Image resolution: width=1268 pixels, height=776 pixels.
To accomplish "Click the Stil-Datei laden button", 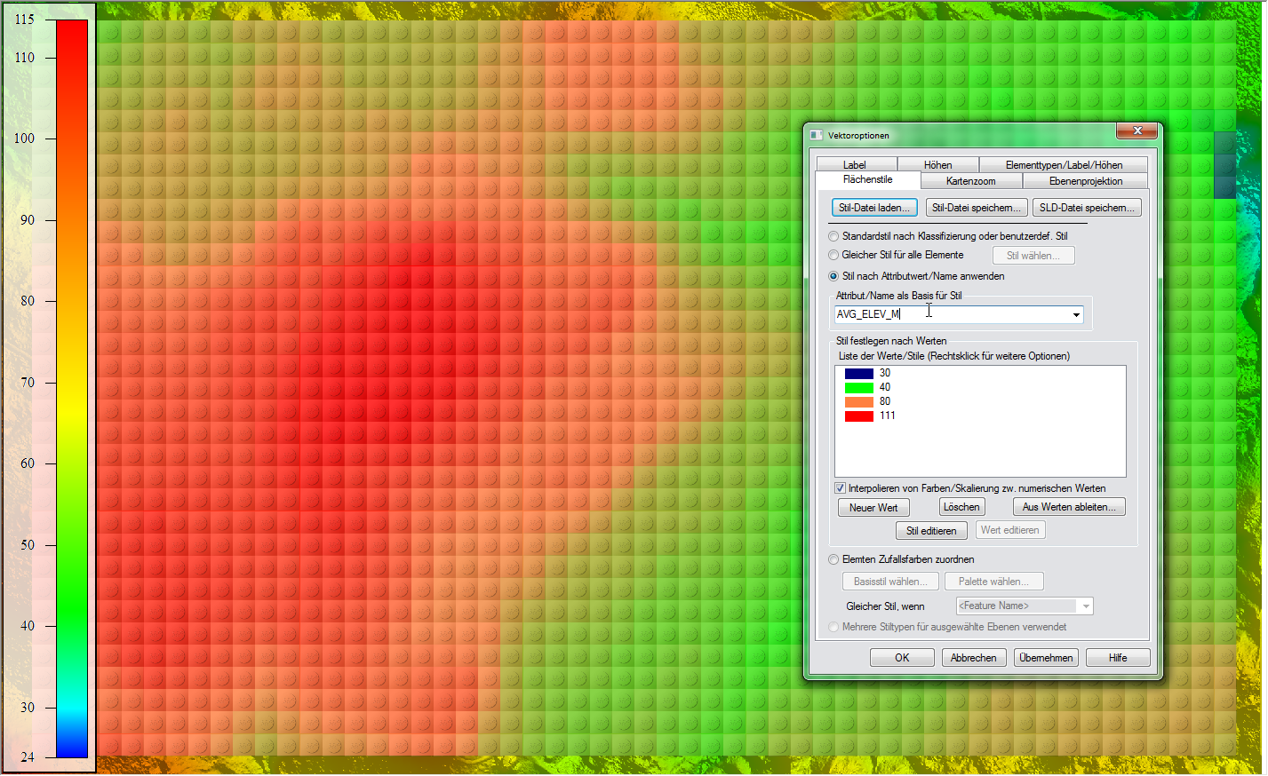I will pyautogui.click(x=874, y=208).
